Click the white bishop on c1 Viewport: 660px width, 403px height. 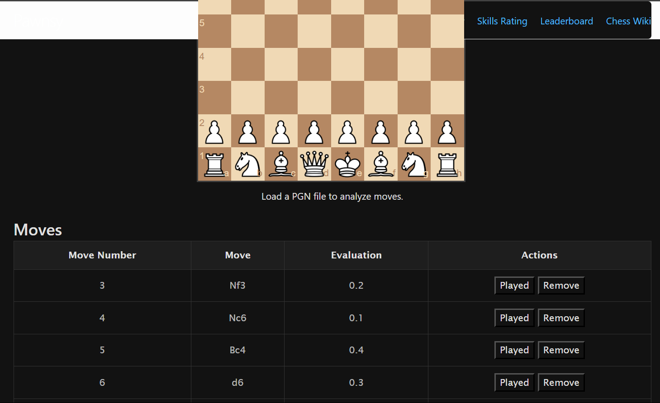[x=281, y=164]
